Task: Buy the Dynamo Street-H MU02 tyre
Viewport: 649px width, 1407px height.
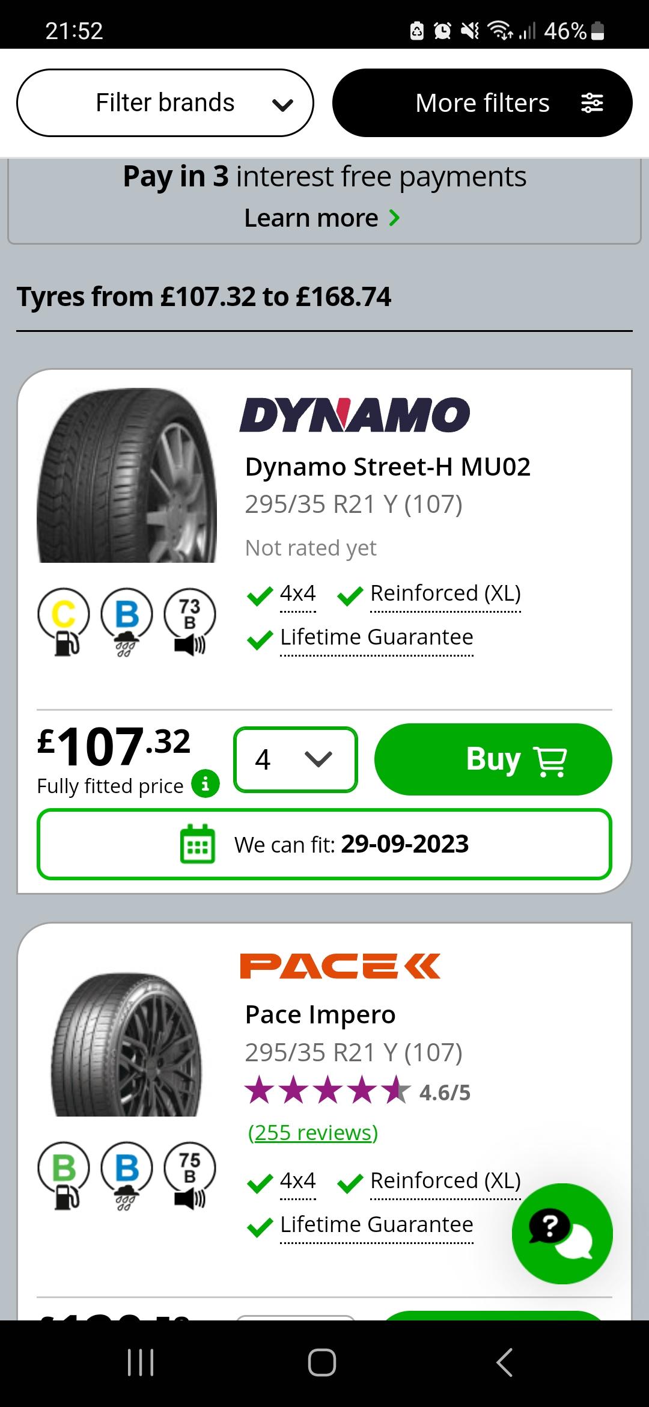Action: click(493, 759)
